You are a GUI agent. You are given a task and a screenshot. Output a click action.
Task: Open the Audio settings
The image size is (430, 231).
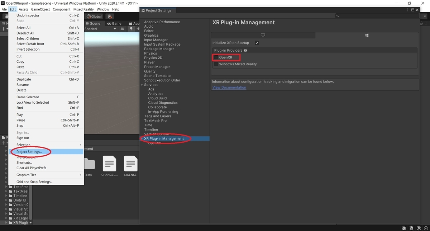click(x=149, y=27)
